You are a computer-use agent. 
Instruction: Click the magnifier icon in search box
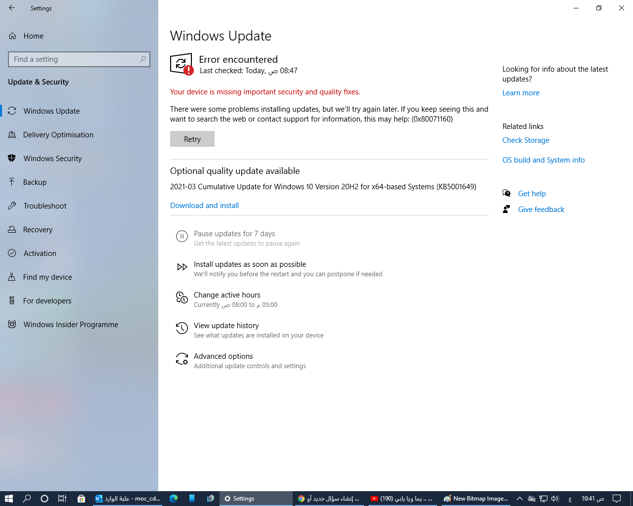coord(143,59)
